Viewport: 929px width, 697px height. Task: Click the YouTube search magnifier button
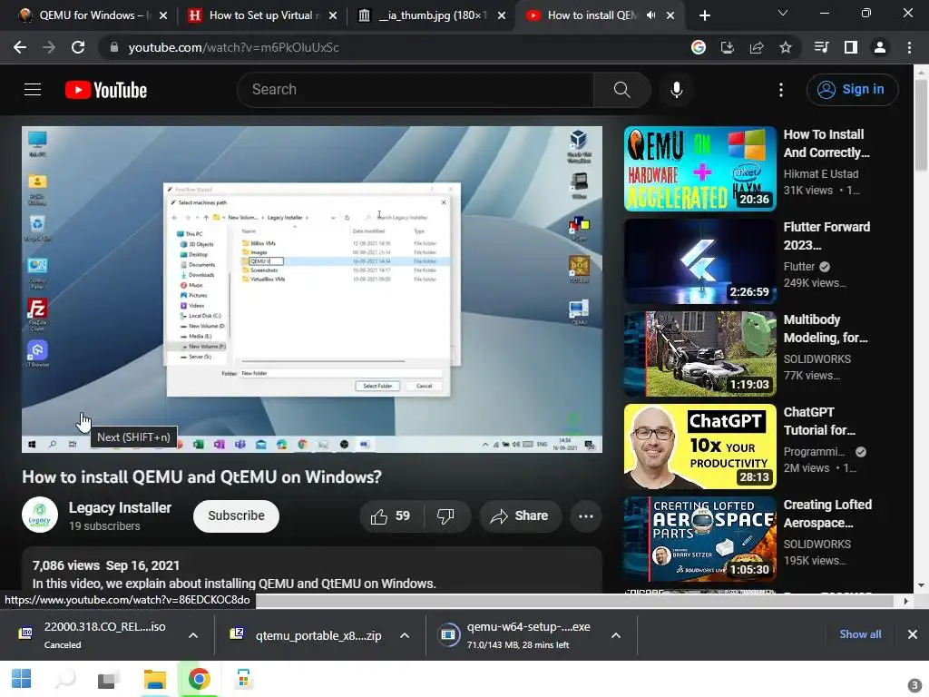(622, 90)
